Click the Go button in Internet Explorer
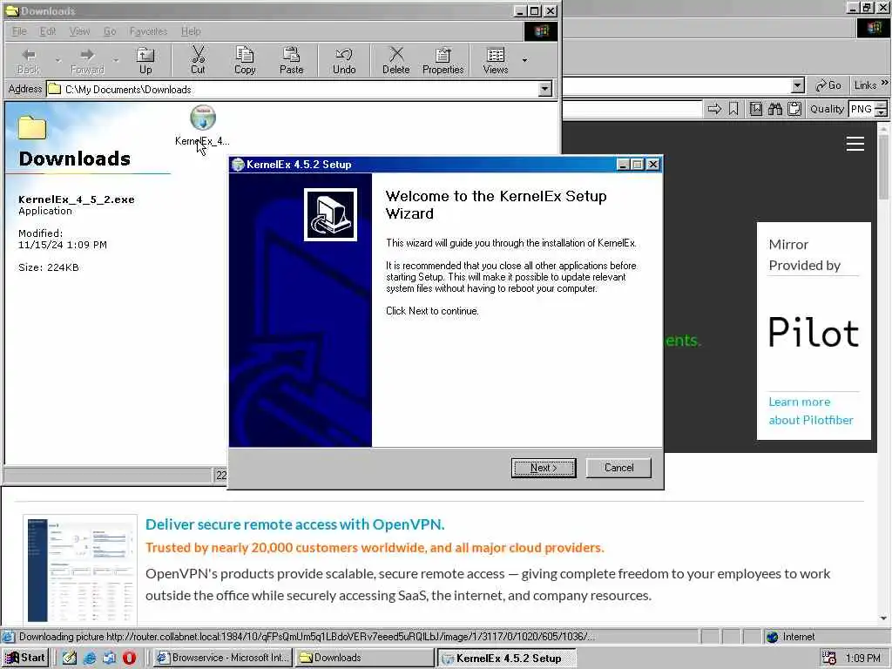Viewport: 892px width, 669px height. point(828,85)
